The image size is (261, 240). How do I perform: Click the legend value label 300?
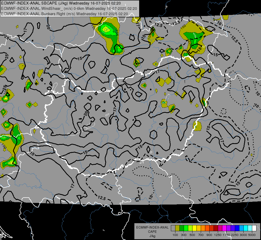(x=184, y=235)
